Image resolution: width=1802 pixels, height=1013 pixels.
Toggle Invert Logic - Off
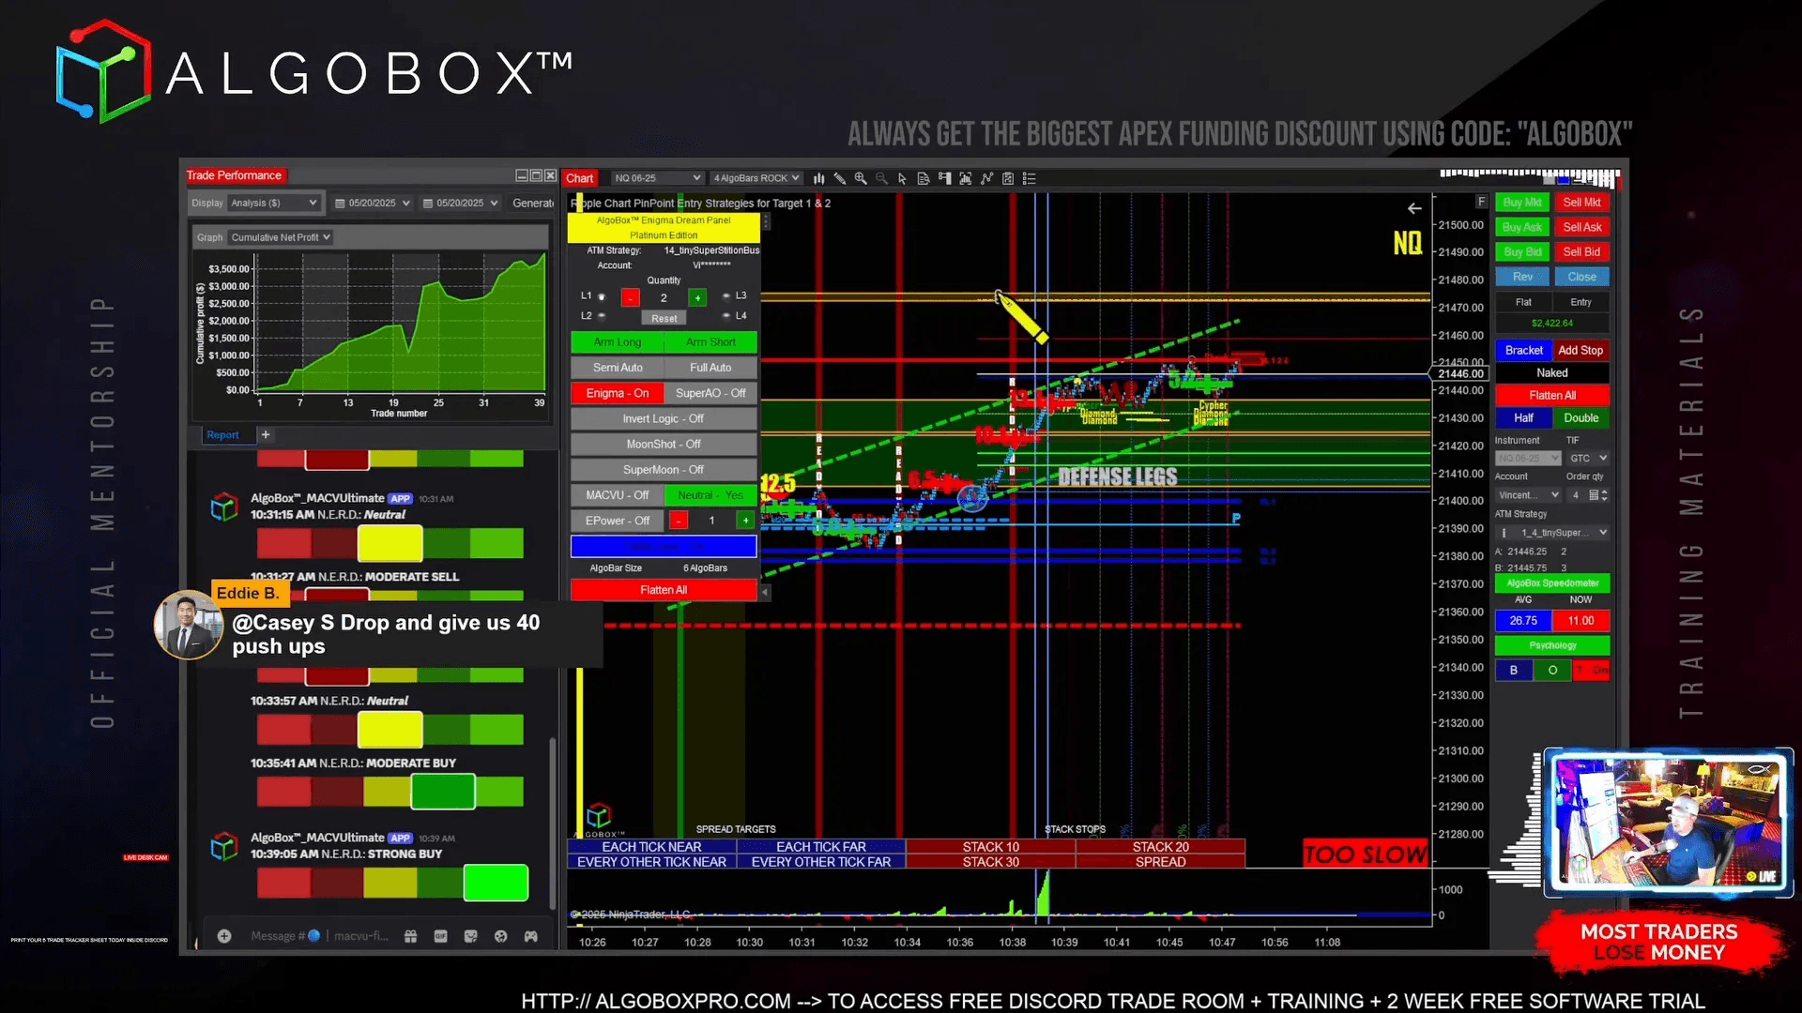point(664,418)
